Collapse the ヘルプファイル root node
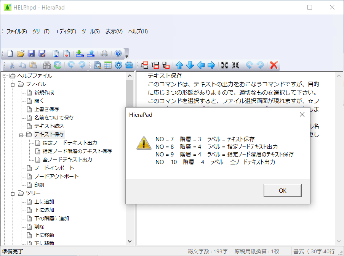344x256 pixels. (5, 76)
